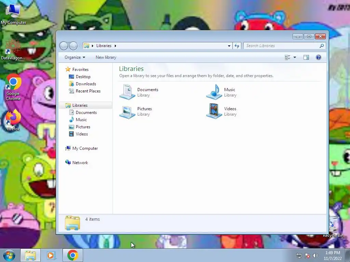Click the Back navigation button
This screenshot has height=262, width=350.
coord(64,46)
